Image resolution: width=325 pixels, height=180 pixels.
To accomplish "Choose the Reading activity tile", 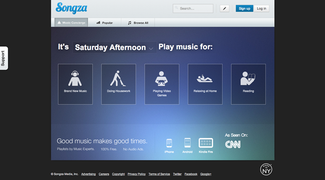I will pyautogui.click(x=249, y=84).
